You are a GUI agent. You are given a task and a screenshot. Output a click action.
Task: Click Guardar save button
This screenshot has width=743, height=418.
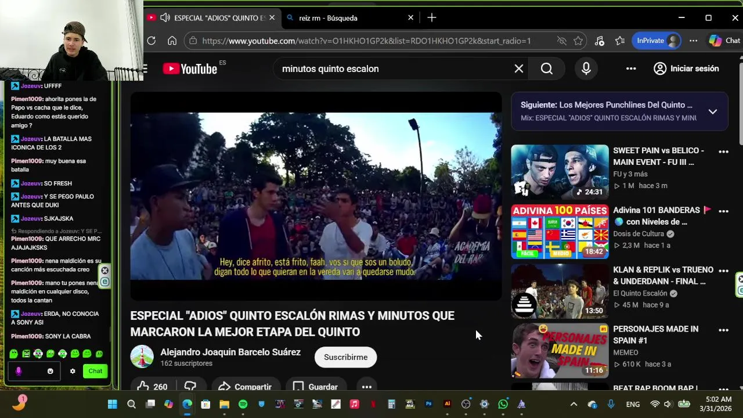click(315, 387)
